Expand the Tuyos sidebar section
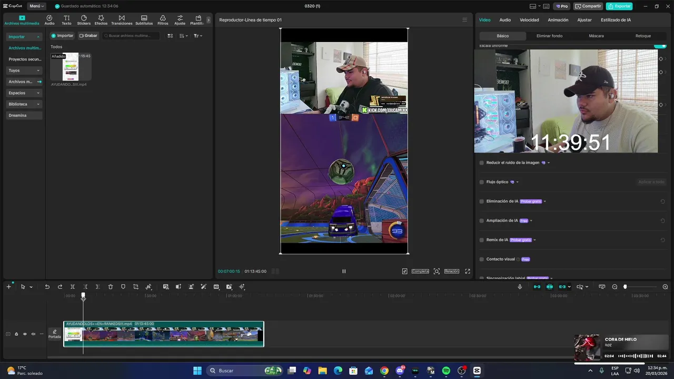Image resolution: width=674 pixels, height=379 pixels. coord(24,71)
